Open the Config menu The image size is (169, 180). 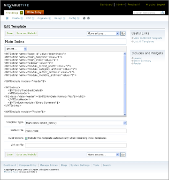72,18
